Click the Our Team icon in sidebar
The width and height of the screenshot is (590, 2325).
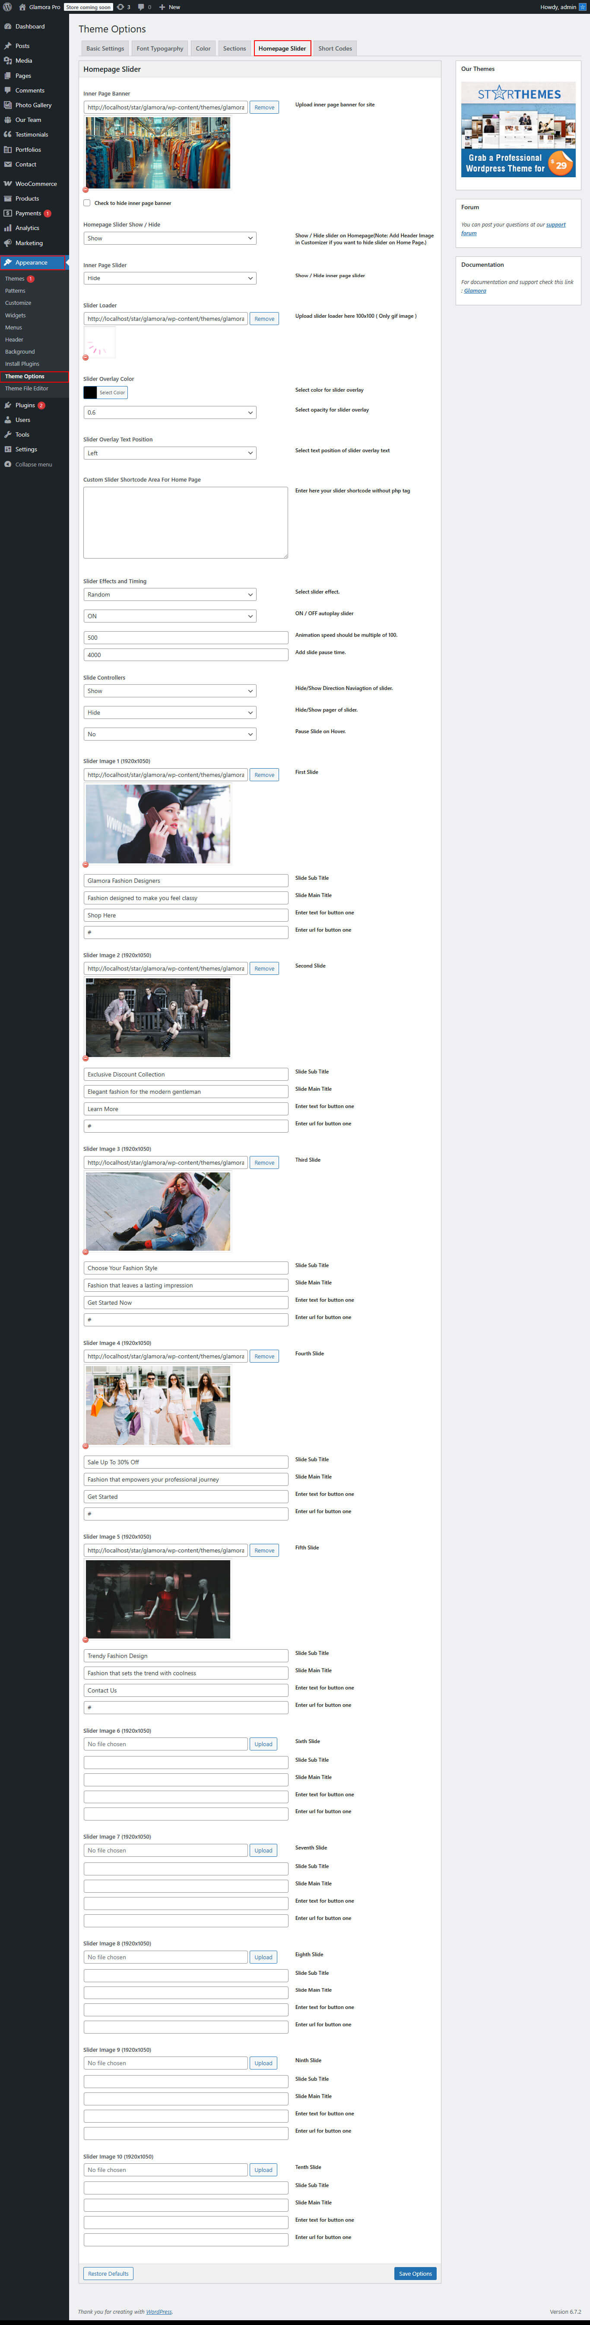tap(7, 120)
